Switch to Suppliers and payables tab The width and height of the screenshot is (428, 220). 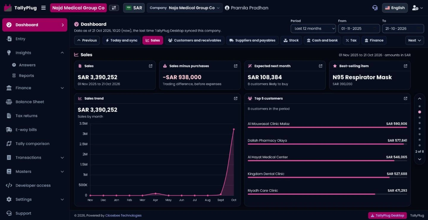tap(252, 40)
